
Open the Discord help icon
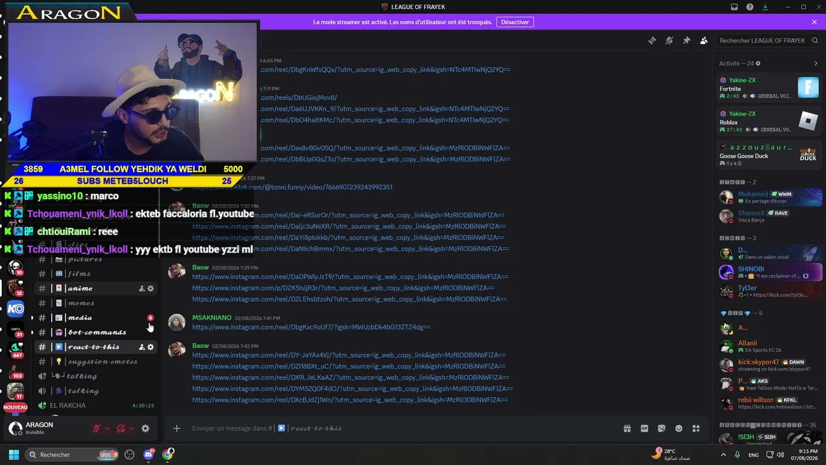(x=750, y=7)
